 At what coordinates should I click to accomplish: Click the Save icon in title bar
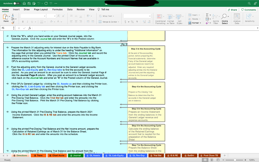29,3
